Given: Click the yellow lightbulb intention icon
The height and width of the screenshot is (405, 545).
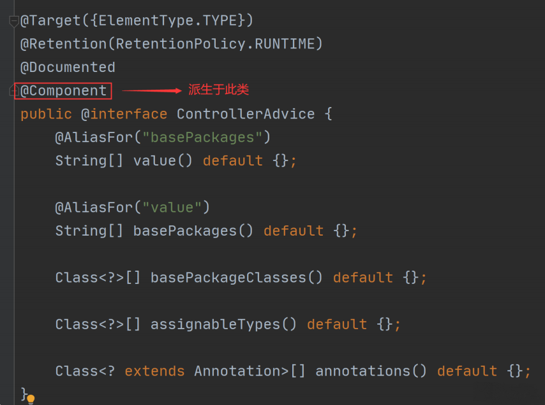Looking at the screenshot, I should 31,399.
